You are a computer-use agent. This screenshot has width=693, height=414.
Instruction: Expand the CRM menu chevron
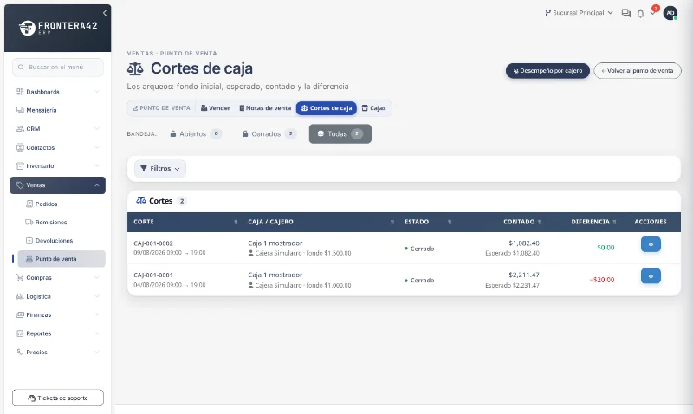[x=97, y=128]
